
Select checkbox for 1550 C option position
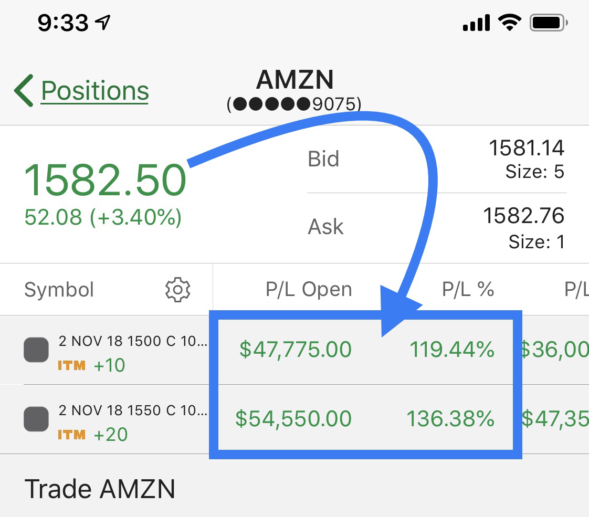coord(37,419)
